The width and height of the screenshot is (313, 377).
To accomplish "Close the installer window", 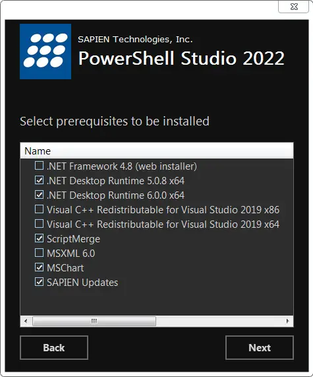I will 293,7.
